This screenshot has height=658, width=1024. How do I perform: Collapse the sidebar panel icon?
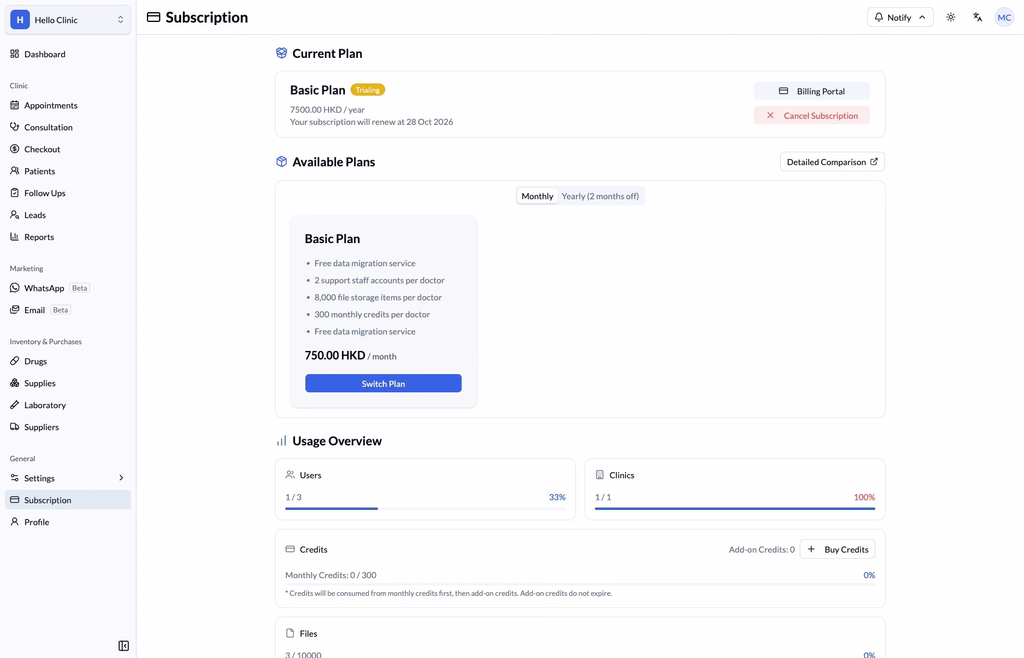click(124, 646)
